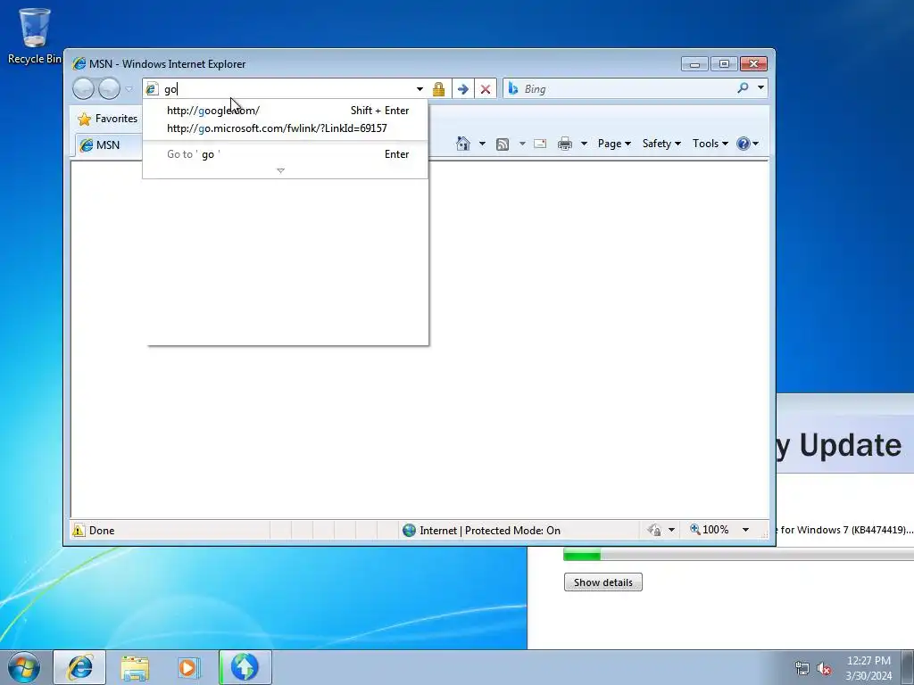Maximize the Internet Explorer window
This screenshot has height=685, width=914.
tap(724, 63)
